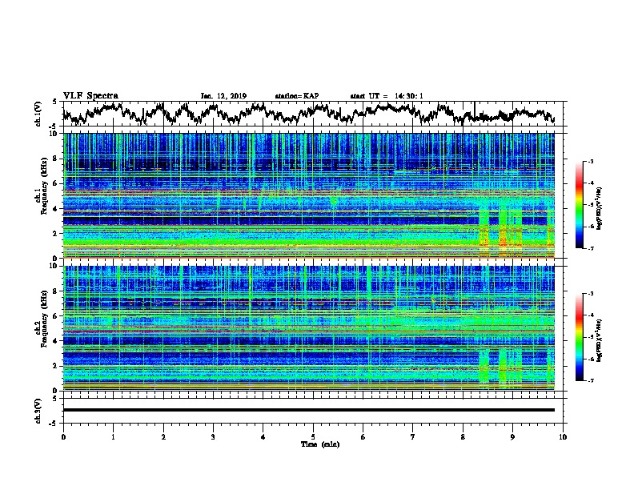Click time axis tick label "6"
Viewport: 634px width, 490px height.
pyautogui.click(x=363, y=436)
